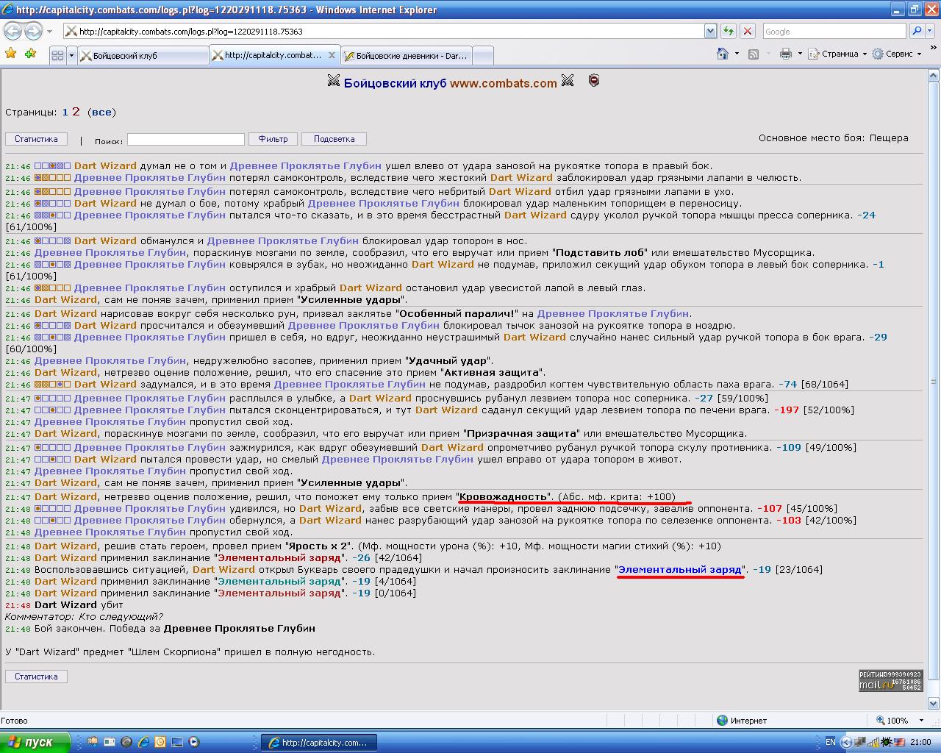Open Favorites Center star icon
This screenshot has height=753, width=941.
(11, 54)
